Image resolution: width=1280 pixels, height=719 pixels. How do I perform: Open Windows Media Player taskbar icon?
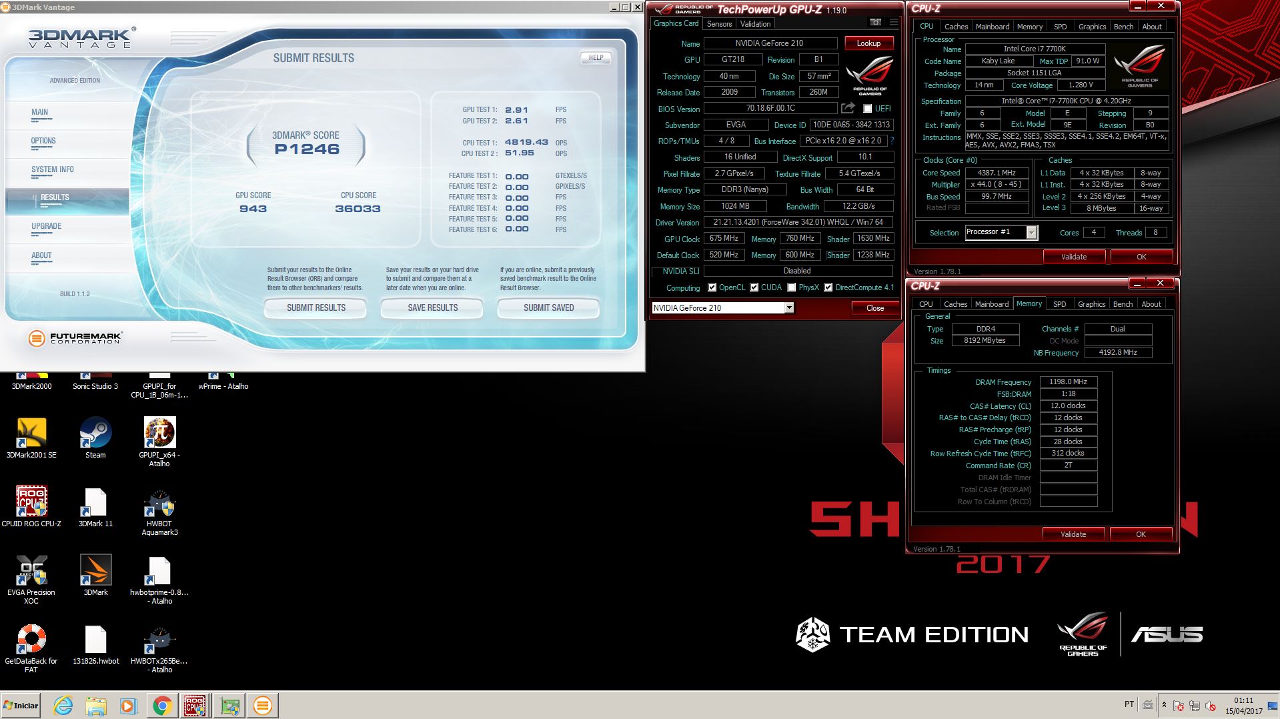pyautogui.click(x=128, y=706)
